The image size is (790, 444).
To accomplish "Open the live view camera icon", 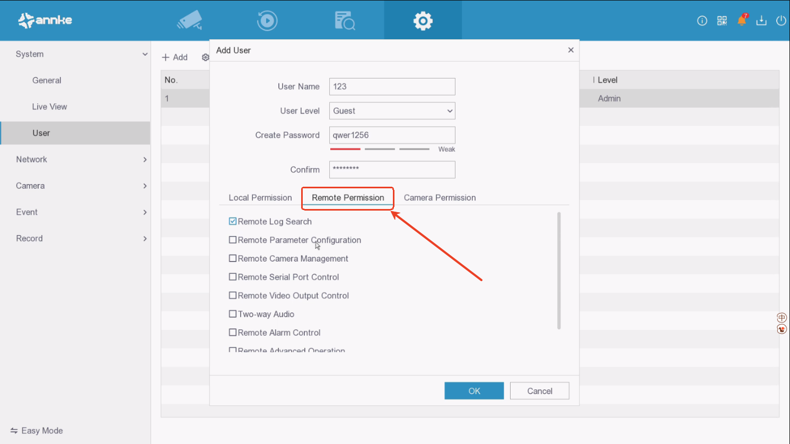I will tap(190, 21).
